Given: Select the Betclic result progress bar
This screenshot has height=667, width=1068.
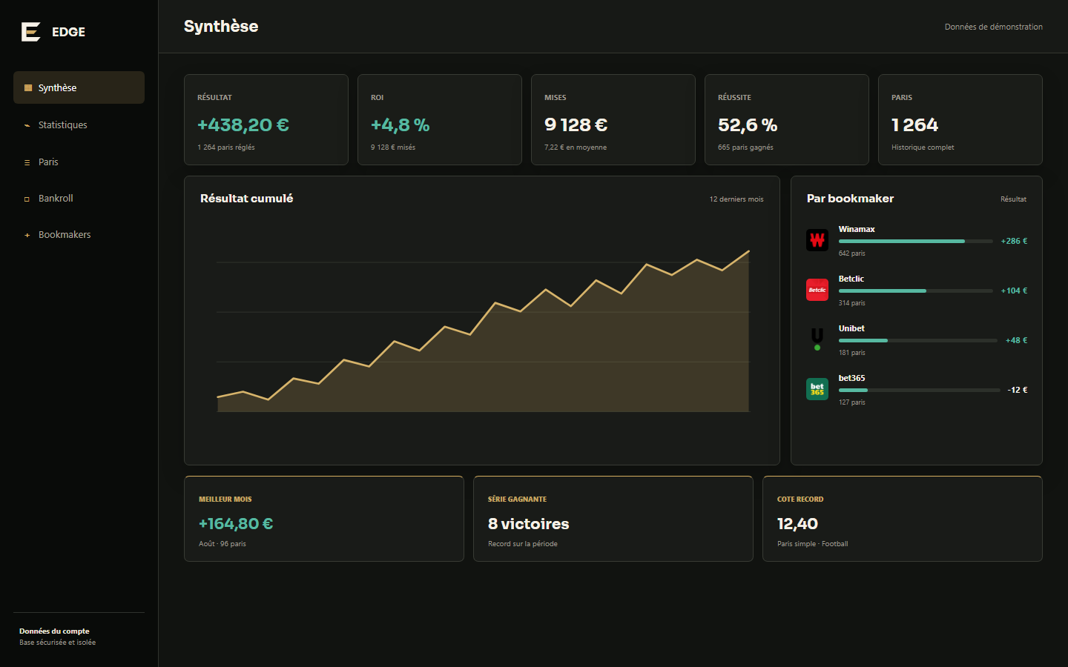Looking at the screenshot, I should [x=915, y=291].
